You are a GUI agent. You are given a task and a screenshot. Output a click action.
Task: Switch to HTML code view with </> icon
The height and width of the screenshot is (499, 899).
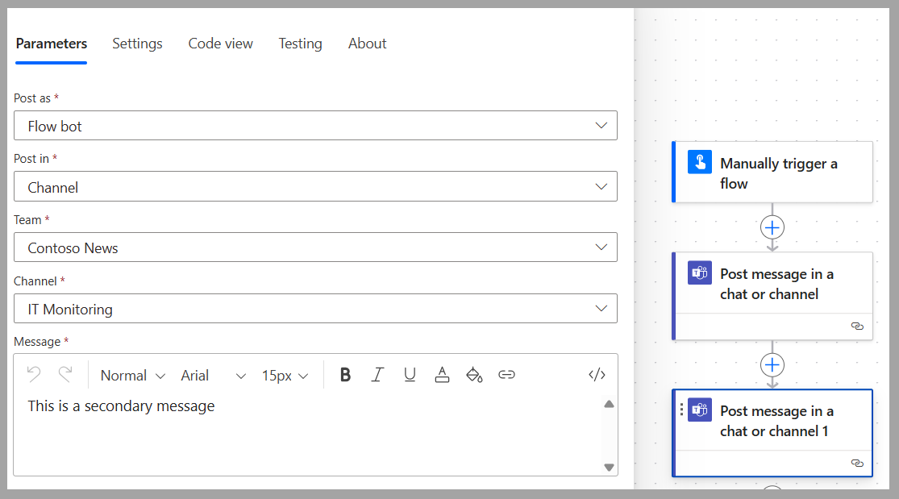coord(597,374)
